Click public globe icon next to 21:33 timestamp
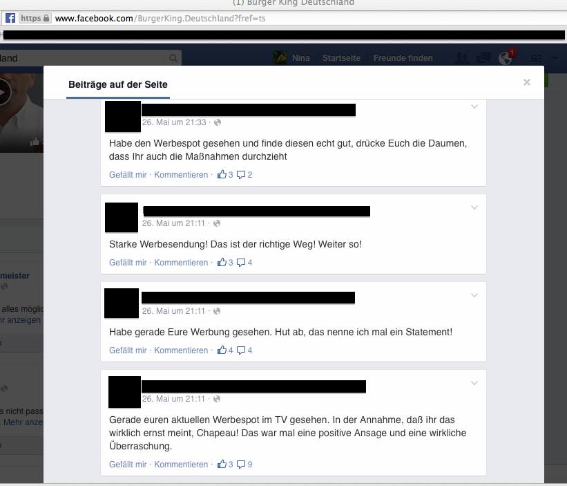 [218, 122]
